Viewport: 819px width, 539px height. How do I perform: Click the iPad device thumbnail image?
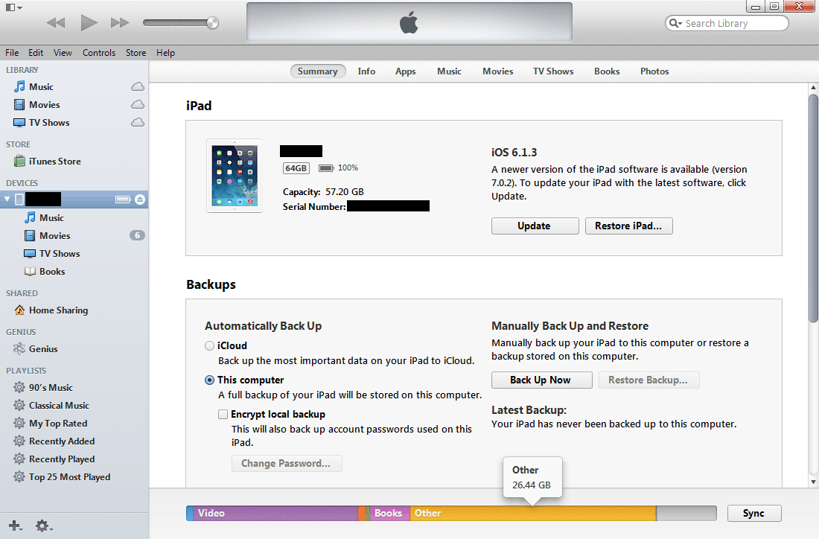[x=235, y=176]
